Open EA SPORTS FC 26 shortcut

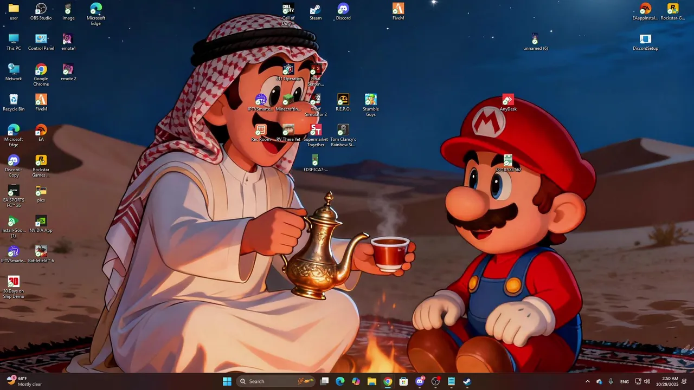point(14,196)
